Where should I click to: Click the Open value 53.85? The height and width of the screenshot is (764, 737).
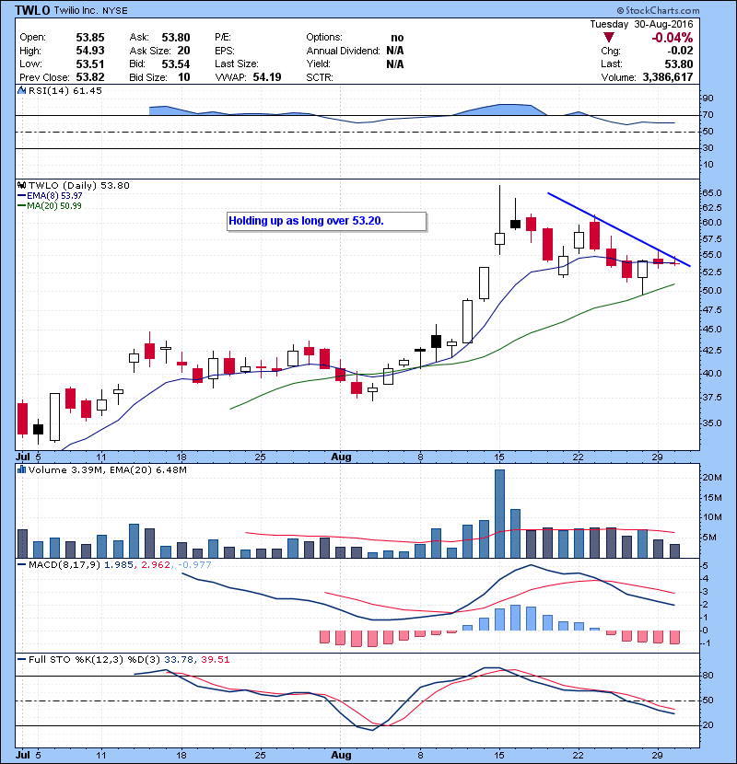pos(90,38)
